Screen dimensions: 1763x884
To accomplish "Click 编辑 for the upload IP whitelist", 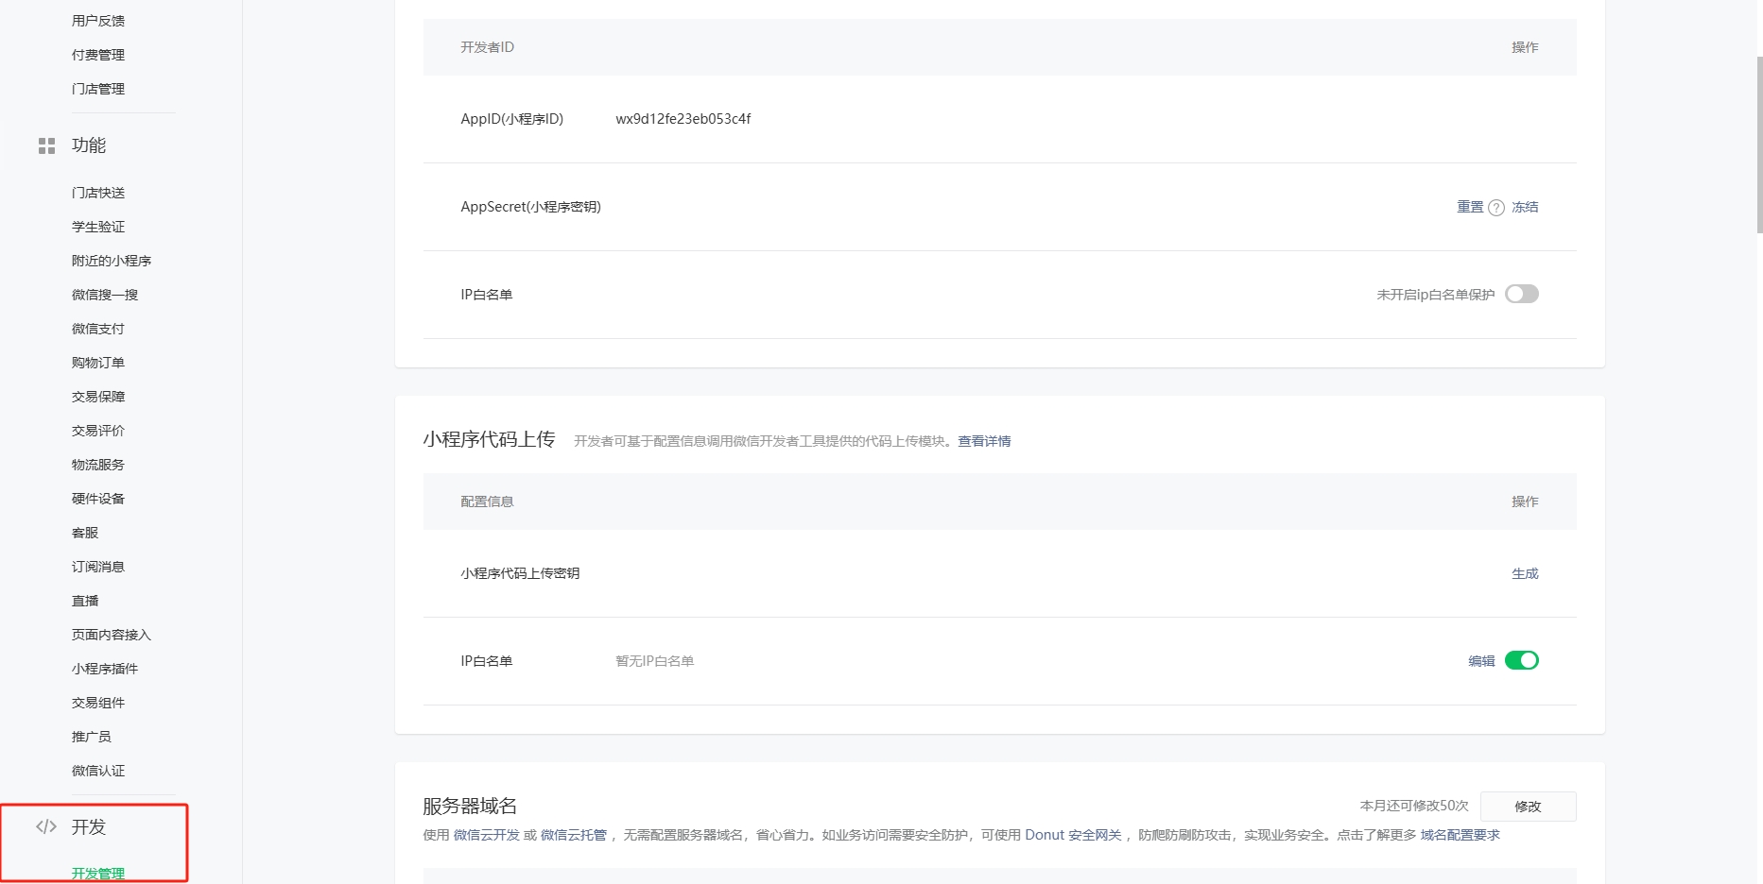I will tap(1480, 661).
